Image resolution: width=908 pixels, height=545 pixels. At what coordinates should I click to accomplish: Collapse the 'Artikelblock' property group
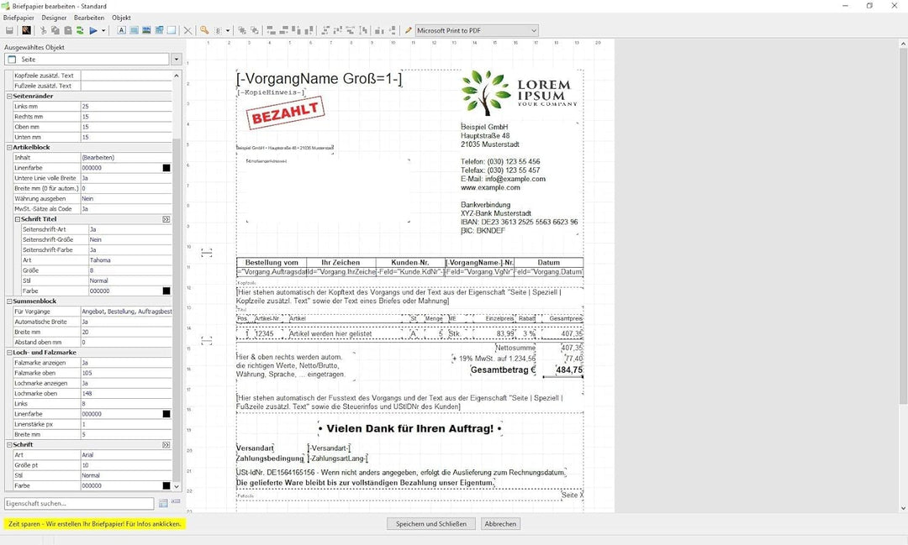coord(9,148)
